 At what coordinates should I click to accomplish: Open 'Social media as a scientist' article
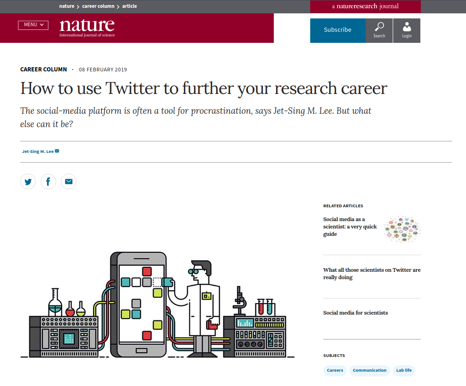pyautogui.click(x=350, y=227)
